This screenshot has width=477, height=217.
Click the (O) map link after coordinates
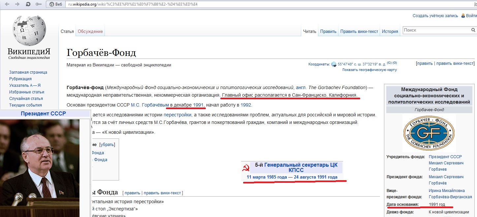tap(395, 63)
